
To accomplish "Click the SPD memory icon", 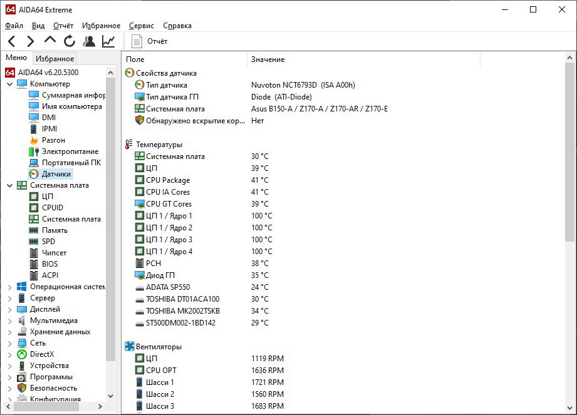I will pos(34,242).
